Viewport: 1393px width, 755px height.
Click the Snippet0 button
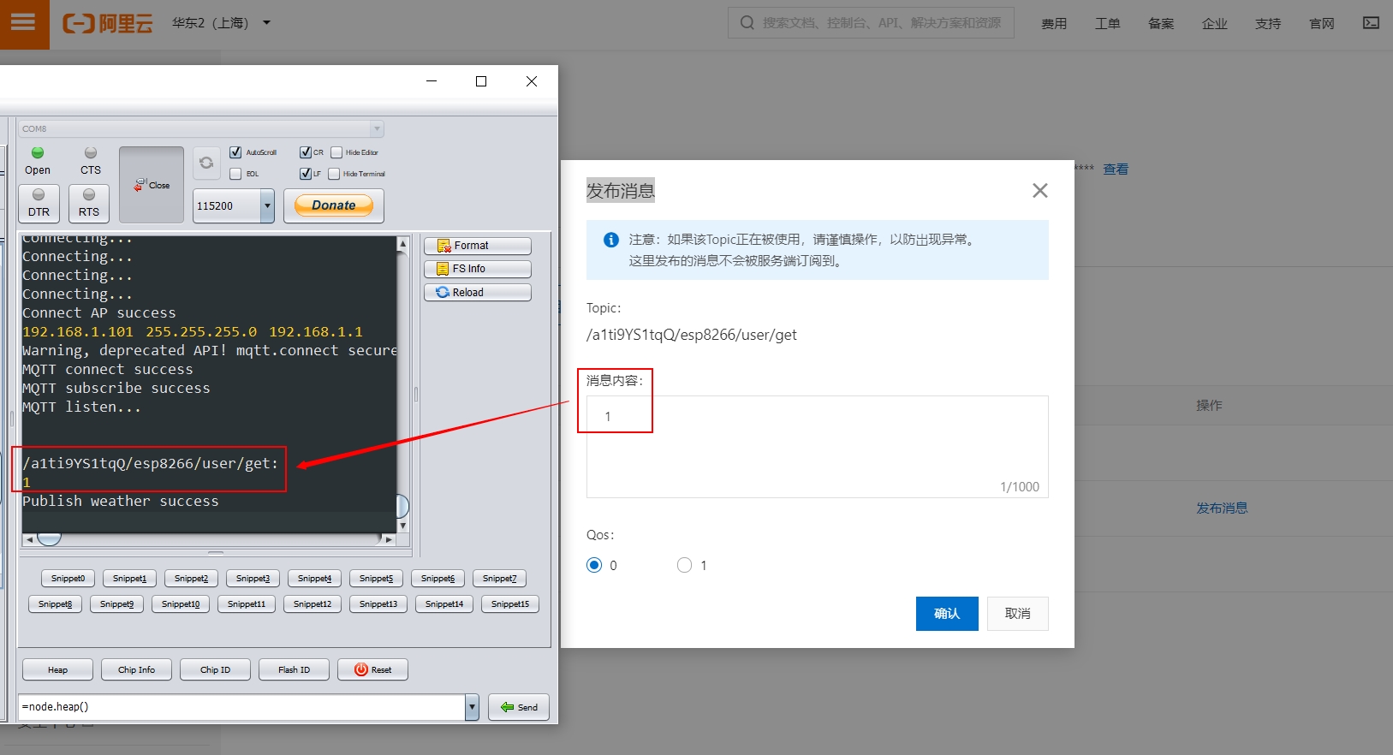pyautogui.click(x=68, y=579)
